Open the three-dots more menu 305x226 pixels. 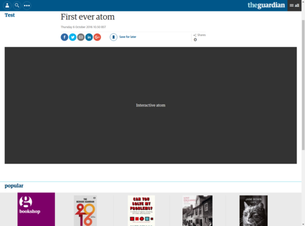27,5
